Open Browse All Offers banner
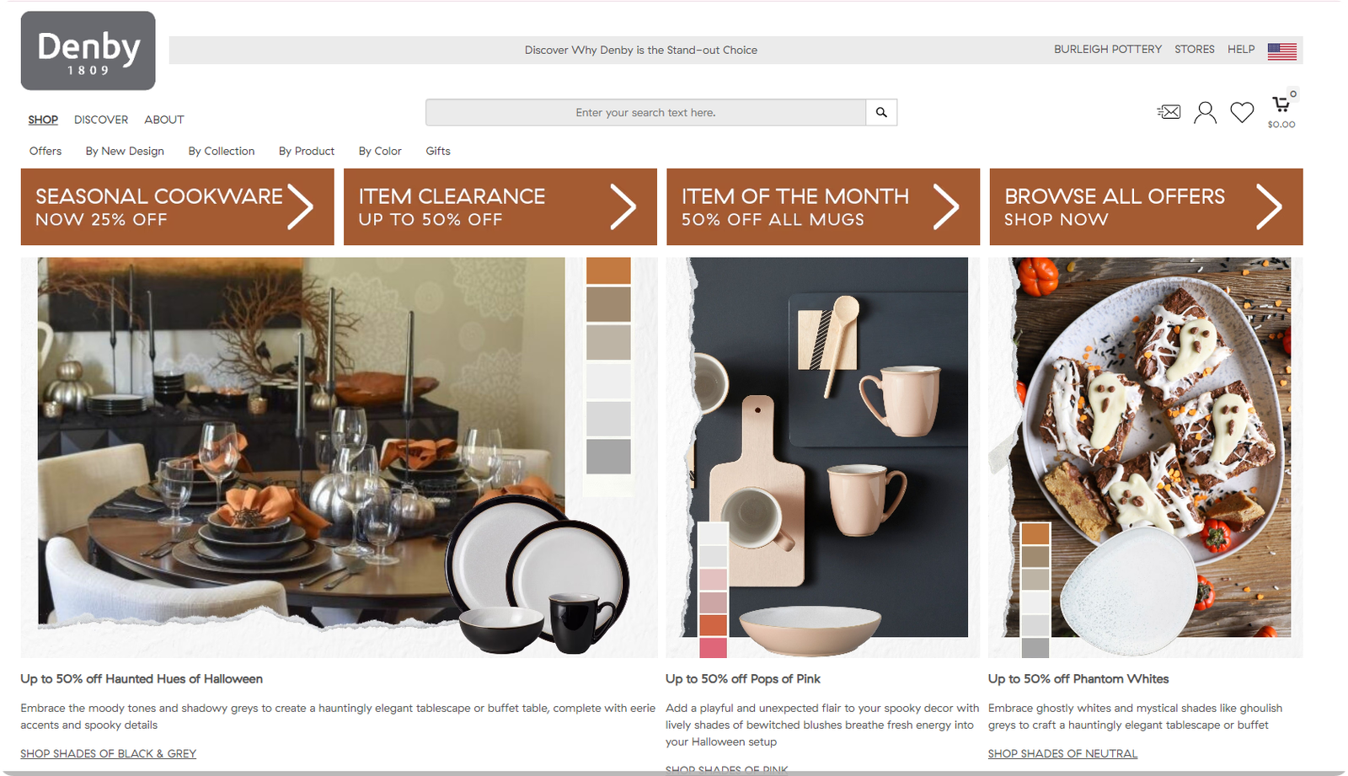 (x=1146, y=206)
